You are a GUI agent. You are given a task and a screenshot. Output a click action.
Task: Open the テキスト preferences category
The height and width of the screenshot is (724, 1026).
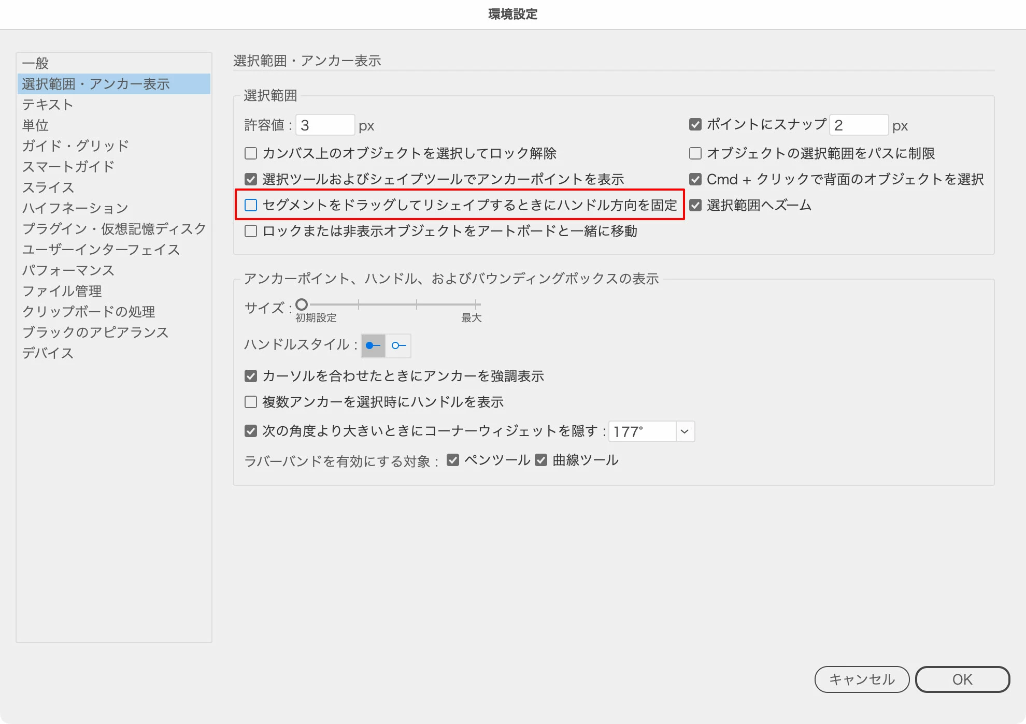[48, 105]
